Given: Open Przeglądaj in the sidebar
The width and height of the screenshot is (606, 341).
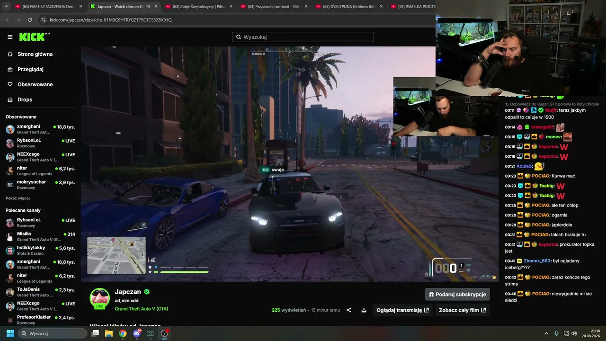Looking at the screenshot, I should tap(30, 69).
